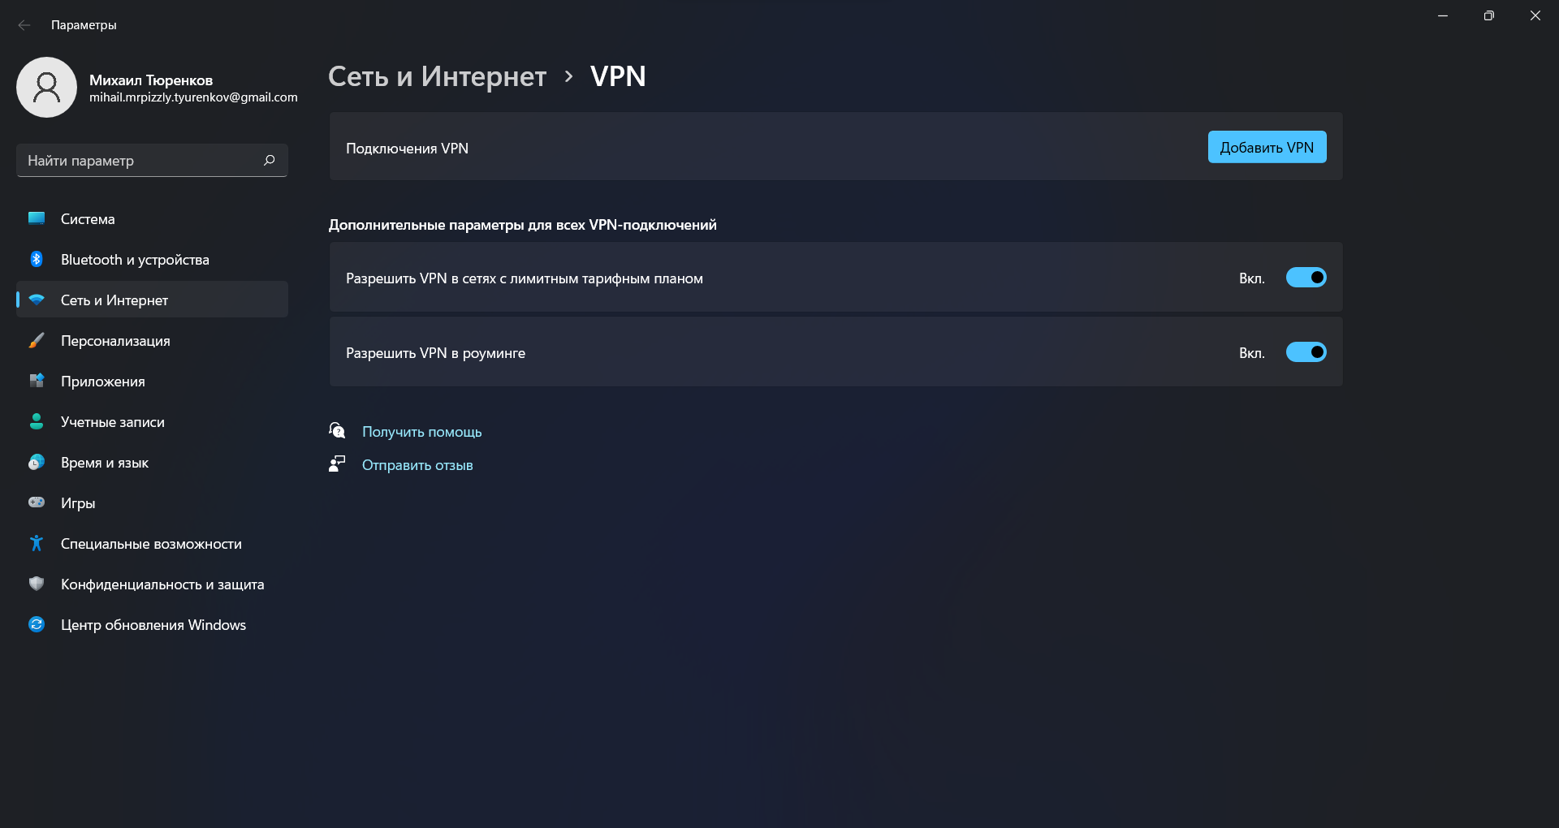Click the VPN page title
The image size is (1559, 828).
pyautogui.click(x=618, y=76)
